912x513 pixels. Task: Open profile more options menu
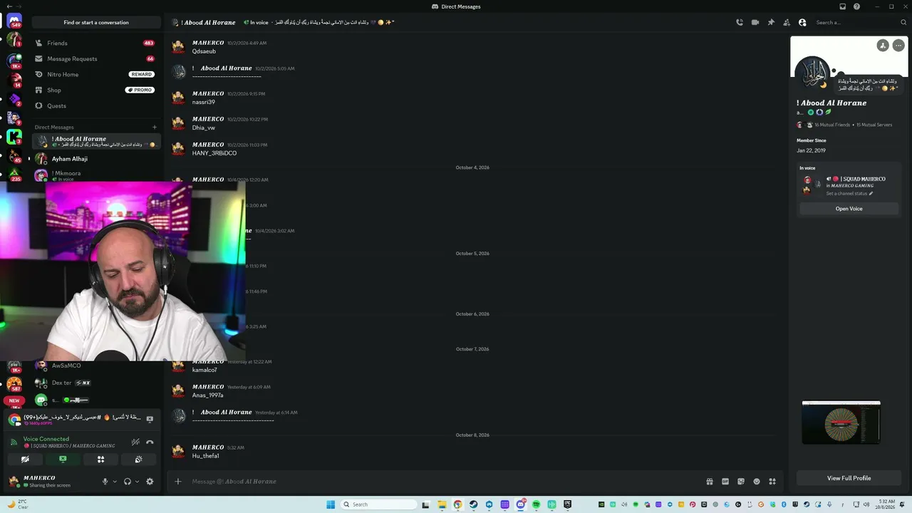pos(898,45)
